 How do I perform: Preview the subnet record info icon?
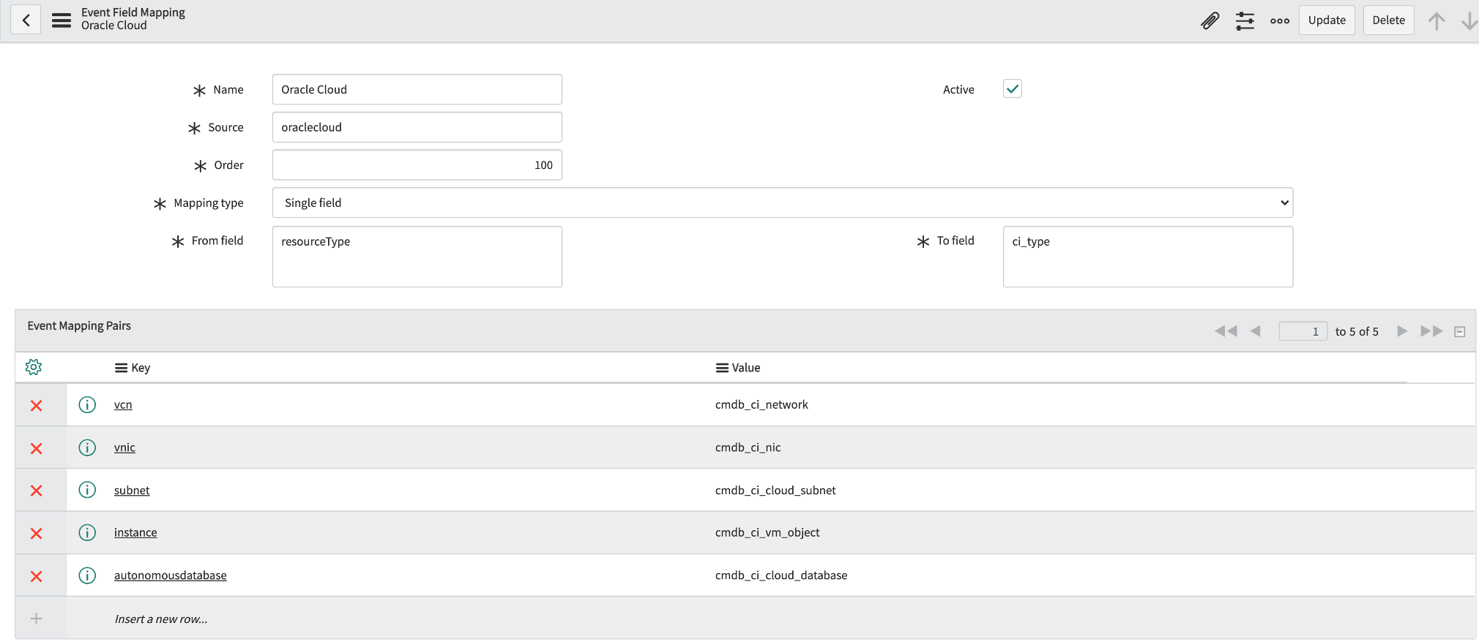point(87,490)
